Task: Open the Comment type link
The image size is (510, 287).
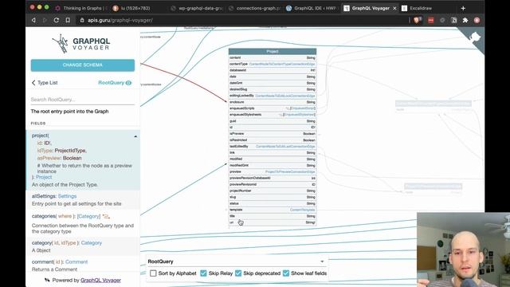Action: point(76,262)
